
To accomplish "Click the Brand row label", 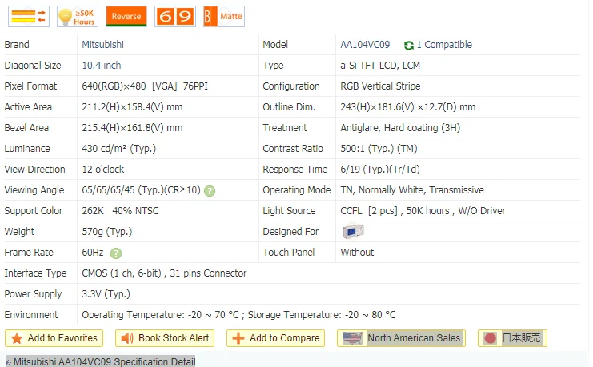I will [x=17, y=45].
